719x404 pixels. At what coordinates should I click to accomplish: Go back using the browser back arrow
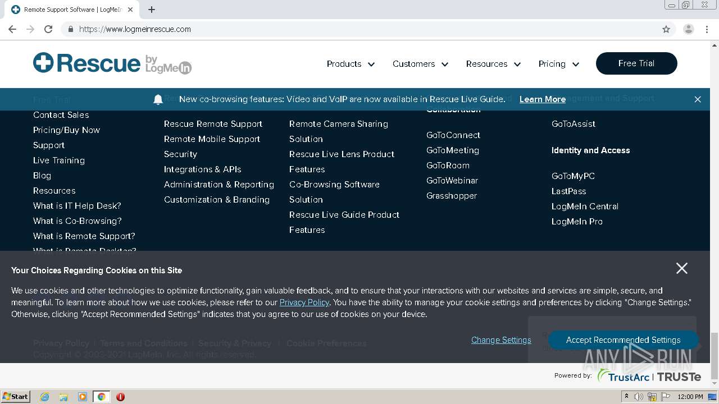point(12,29)
